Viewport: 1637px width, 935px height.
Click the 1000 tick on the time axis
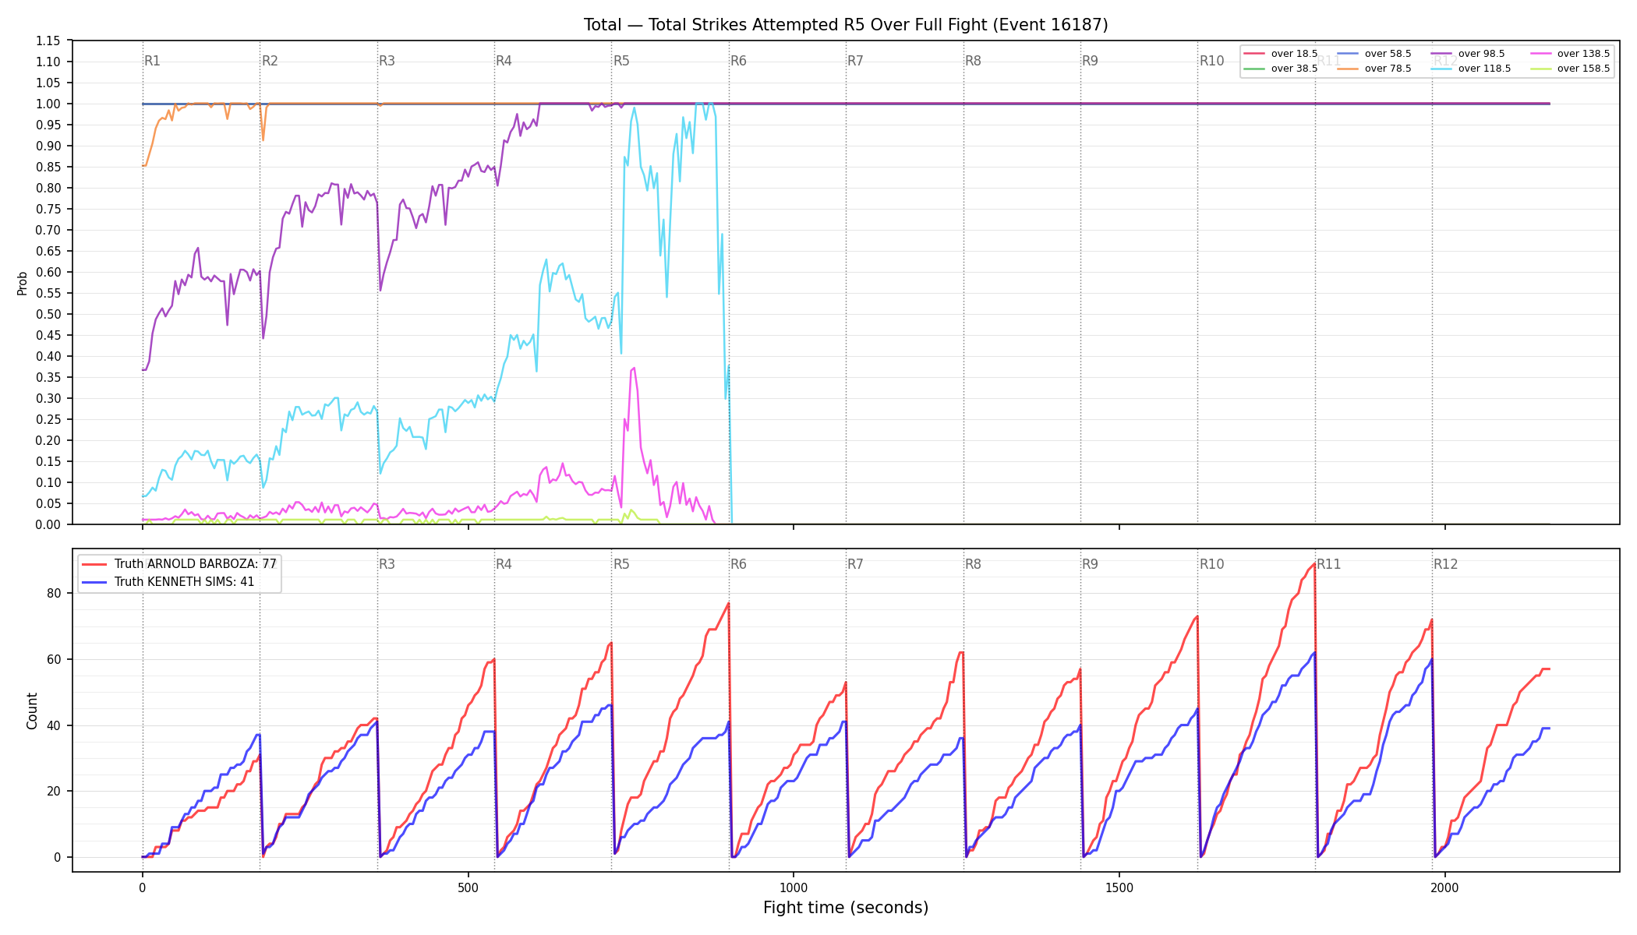tap(794, 887)
